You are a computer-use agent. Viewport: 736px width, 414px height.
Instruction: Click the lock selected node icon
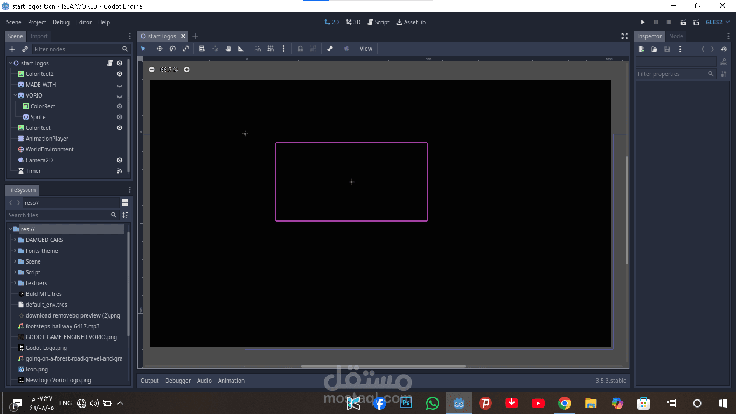(301, 49)
